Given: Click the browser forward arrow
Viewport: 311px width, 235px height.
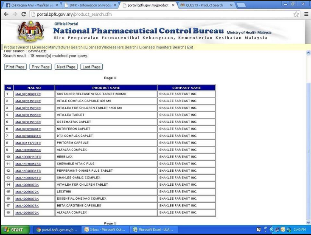Looking at the screenshot, I should 15,14.
